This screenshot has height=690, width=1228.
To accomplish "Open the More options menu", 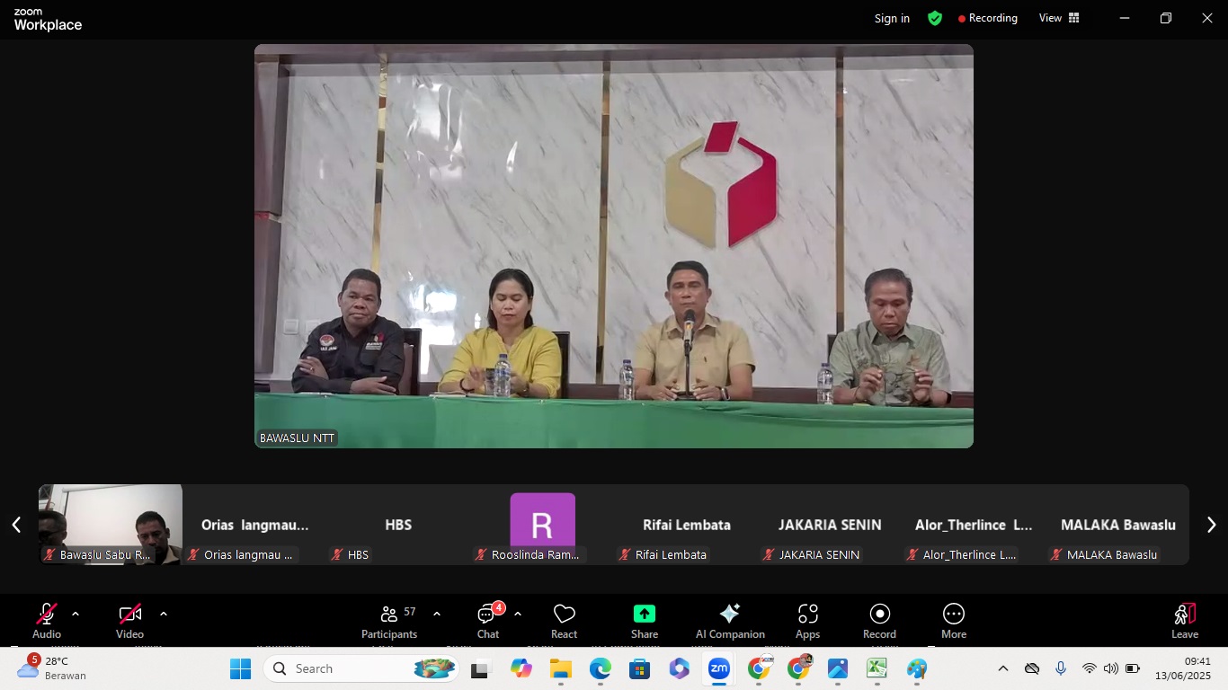I will 953,621.
